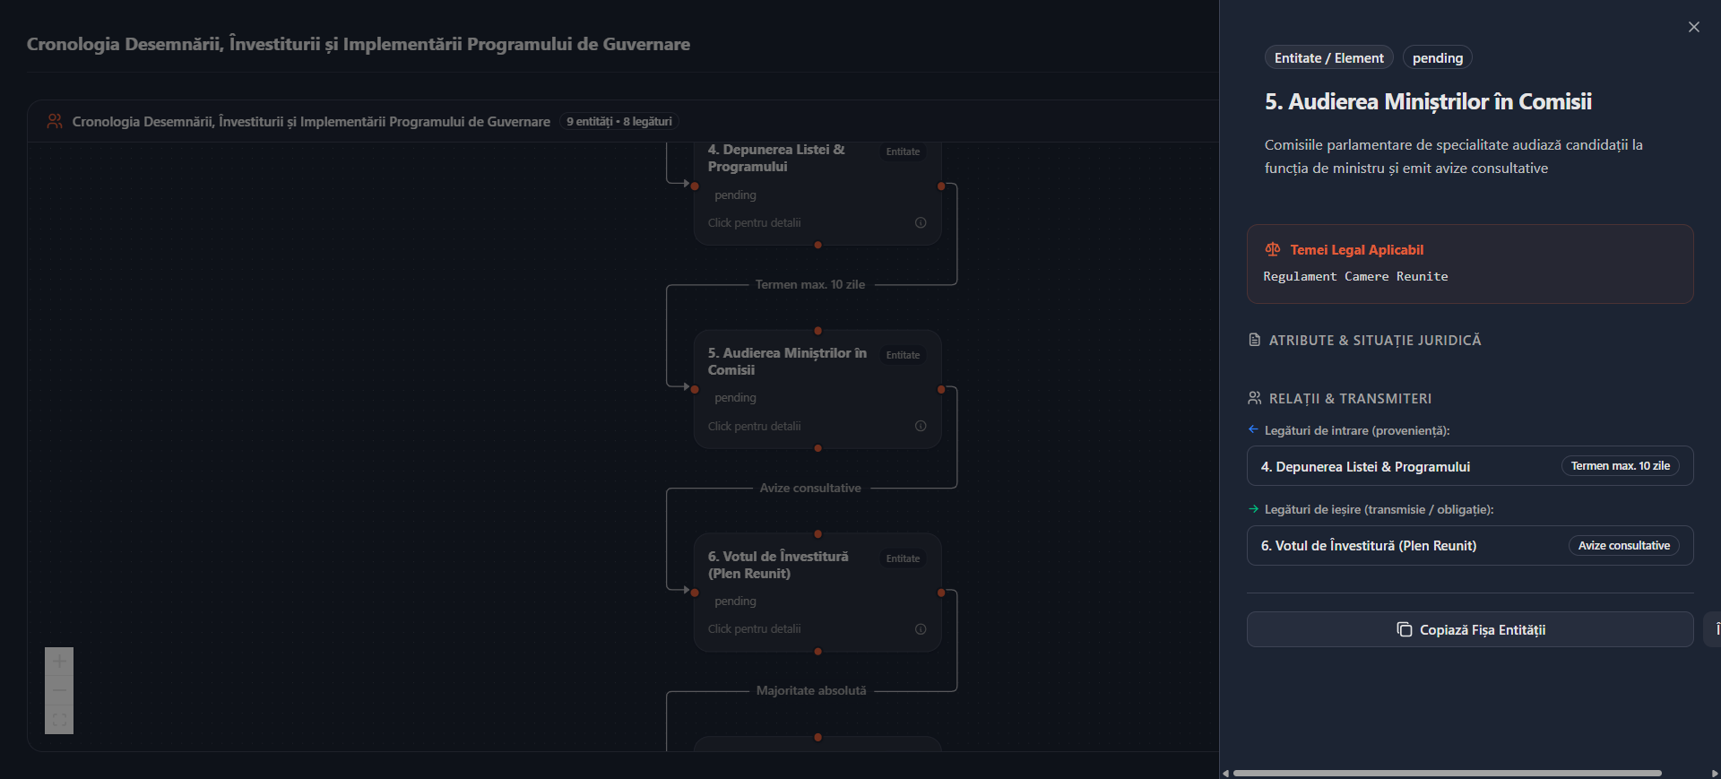This screenshot has width=1721, height=779.
Task: Click the Avize consultative edge label in the diagram
Action: point(810,488)
